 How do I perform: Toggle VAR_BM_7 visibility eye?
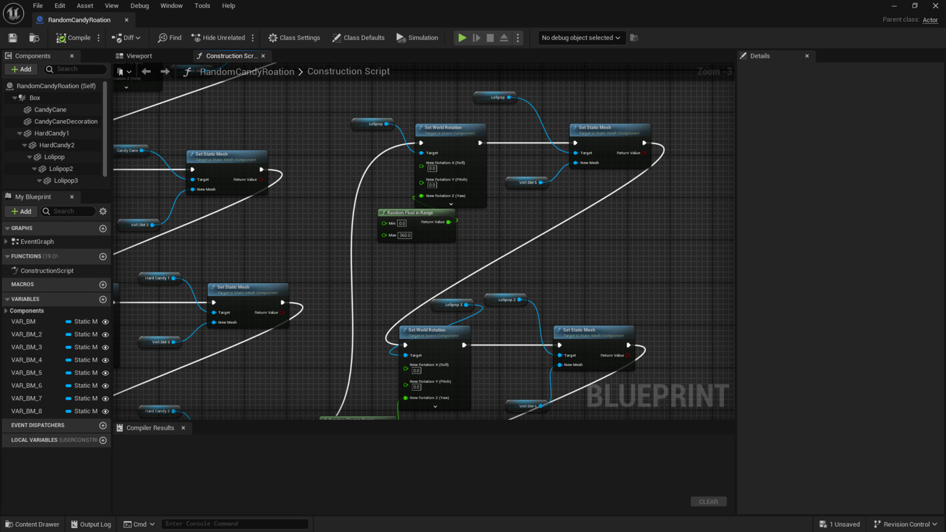coord(105,398)
